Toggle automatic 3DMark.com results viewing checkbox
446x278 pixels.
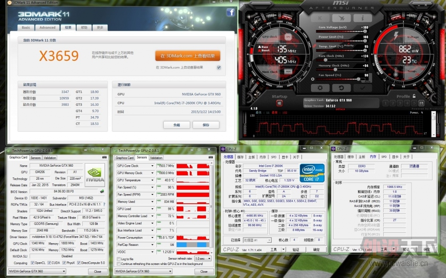[x=219, y=68]
